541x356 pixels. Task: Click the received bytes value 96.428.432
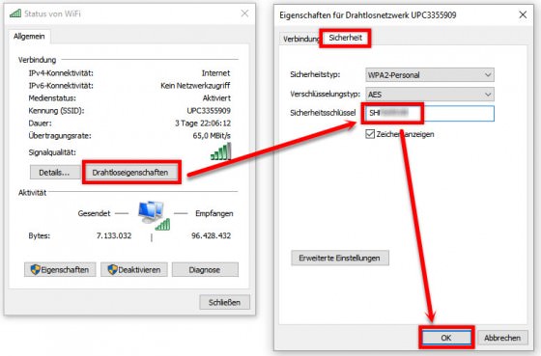point(212,235)
